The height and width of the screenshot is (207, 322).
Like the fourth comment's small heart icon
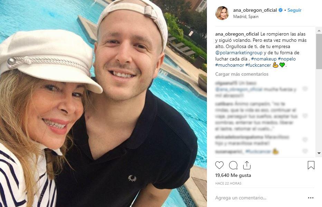coord(305,151)
